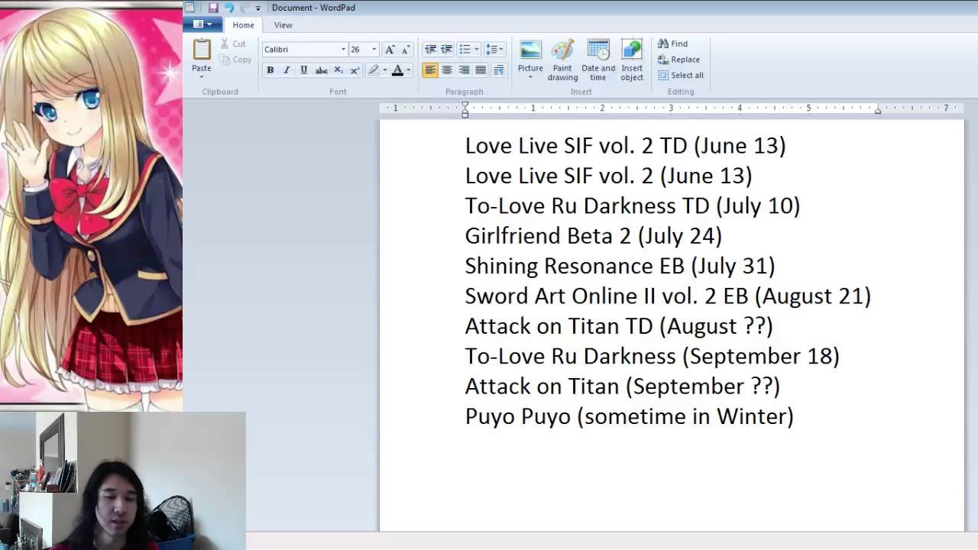Align text left
Screen dimensions: 978x550
click(x=430, y=70)
